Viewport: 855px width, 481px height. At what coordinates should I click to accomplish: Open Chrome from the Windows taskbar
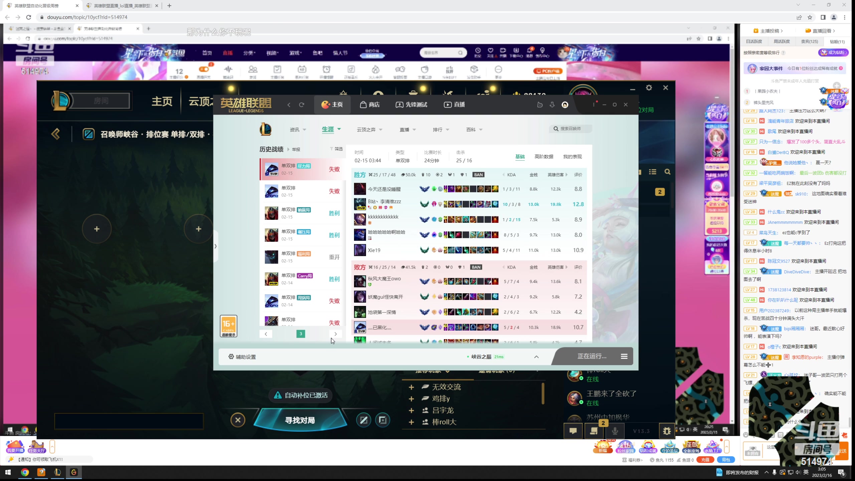[x=25, y=472]
